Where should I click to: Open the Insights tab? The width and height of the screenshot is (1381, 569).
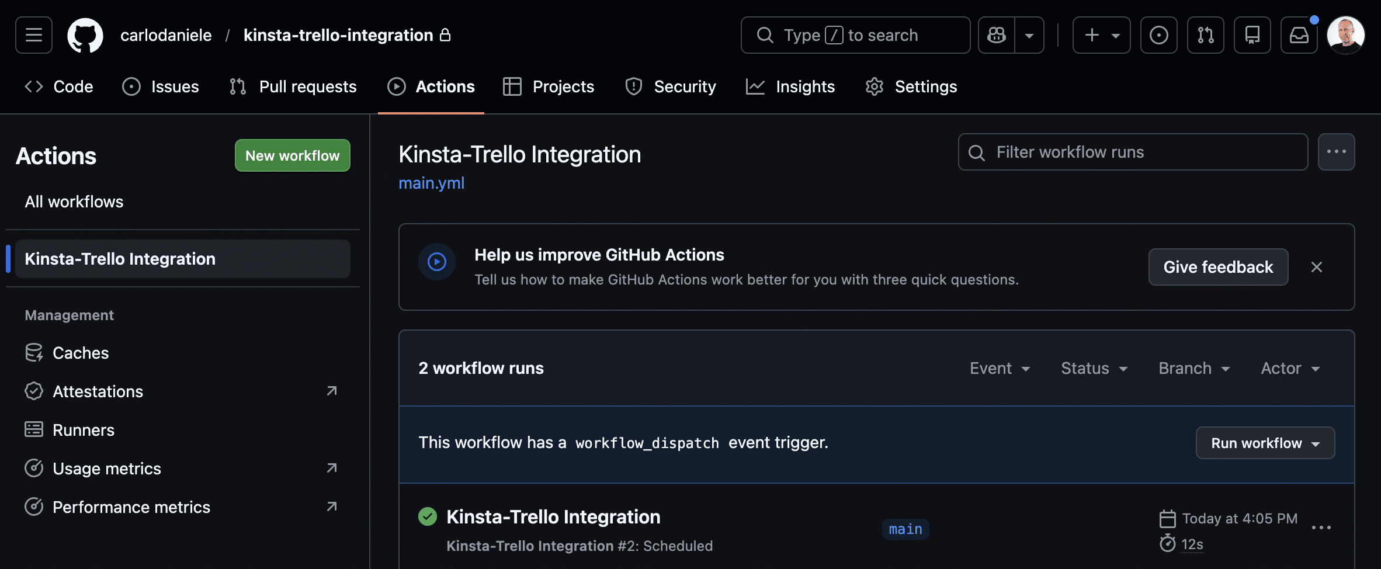(x=790, y=86)
